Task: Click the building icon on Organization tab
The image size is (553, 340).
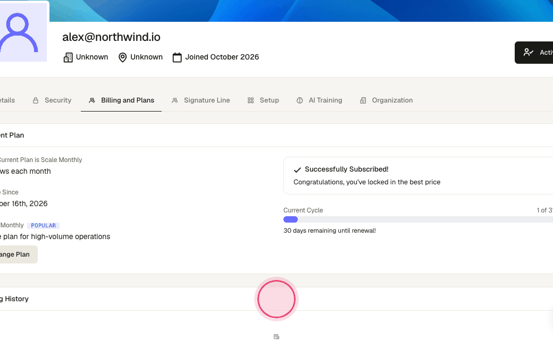Action: pos(363,100)
